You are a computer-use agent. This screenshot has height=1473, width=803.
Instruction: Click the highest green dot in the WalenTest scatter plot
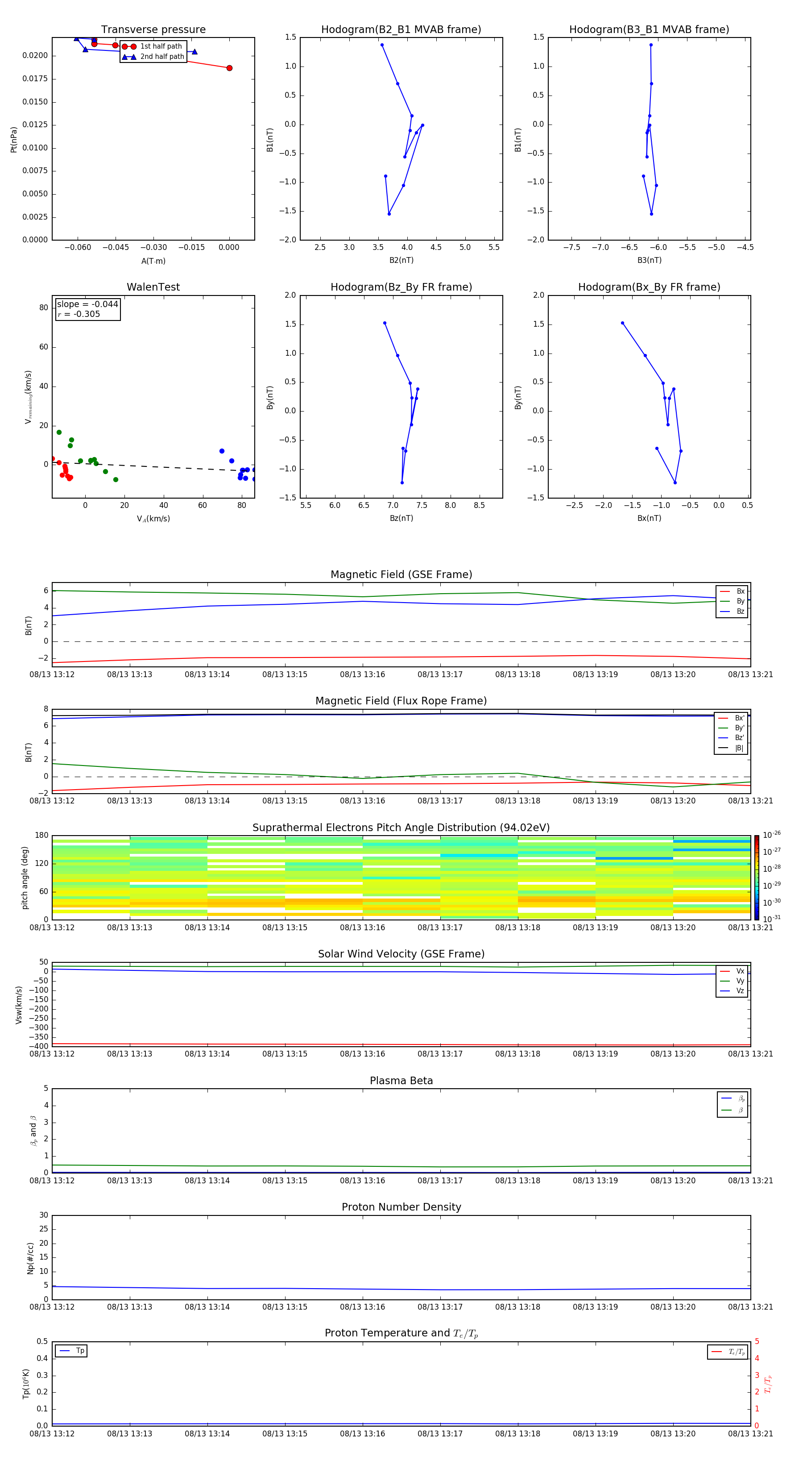pos(59,432)
